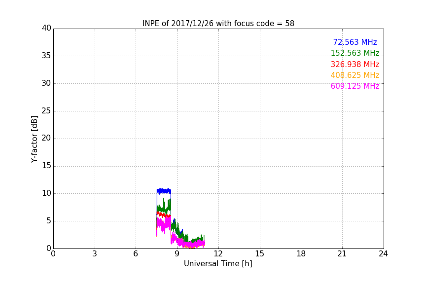426x284 pixels.
Task: Select the green 152.563 MHz legend label
Action: 355,53
